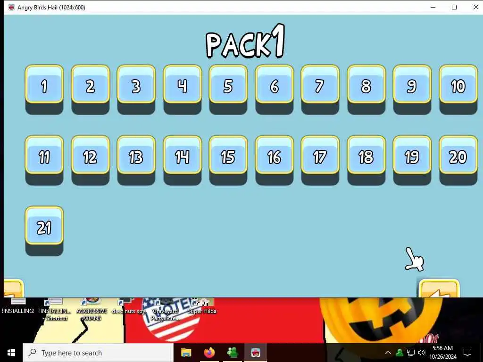Select AGGRESSIVE AVIANS desktop shortcut
The width and height of the screenshot is (483, 362).
92,310
